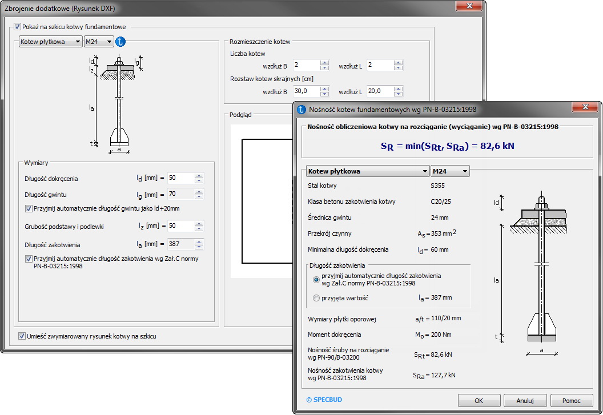Select the przyjęta wartość radio button
The image size is (603, 415).
316,297
